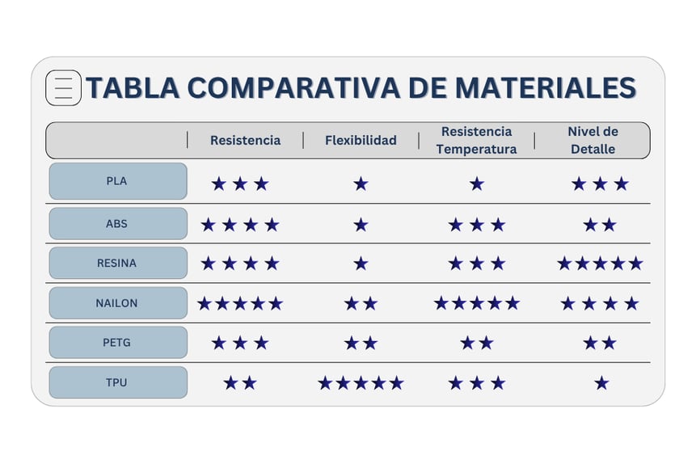Viewport: 696px width, 464px height.
Task: Click TPU's single Nivel de Detalle star
Action: pos(601,383)
